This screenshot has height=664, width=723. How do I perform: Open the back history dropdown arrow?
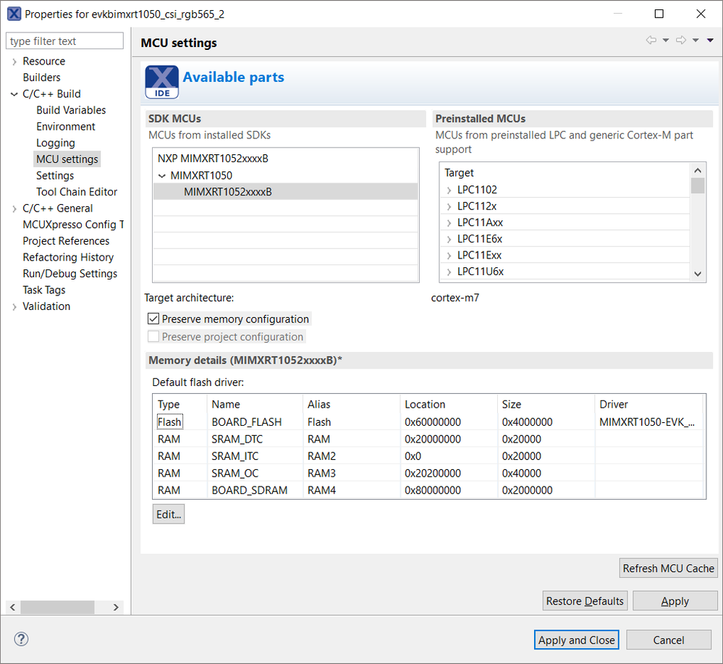666,40
